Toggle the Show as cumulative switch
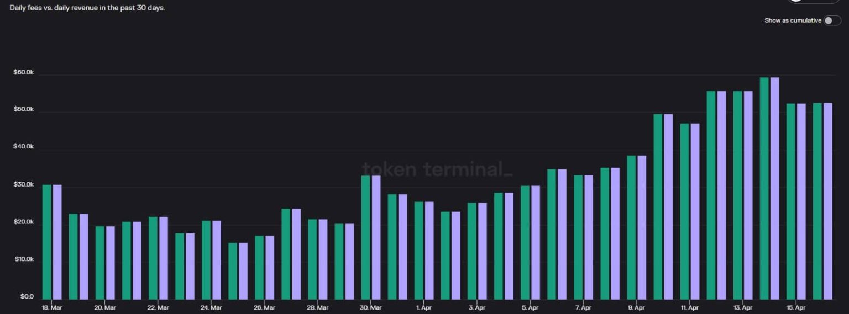This screenshot has height=314, width=849. [831, 20]
